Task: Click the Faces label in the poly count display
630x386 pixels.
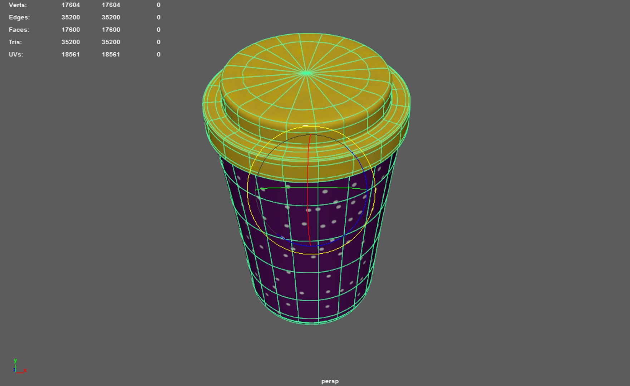Action: [x=19, y=30]
